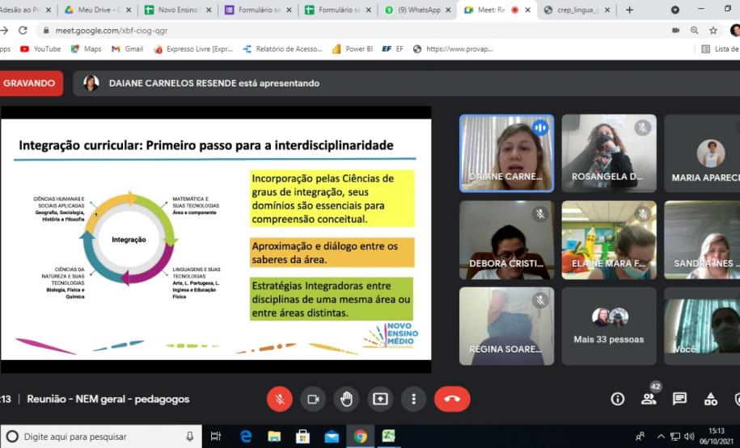This screenshot has width=740, height=448.
Task: Open the zoom magnifier icon in address bar
Action: click(x=694, y=30)
